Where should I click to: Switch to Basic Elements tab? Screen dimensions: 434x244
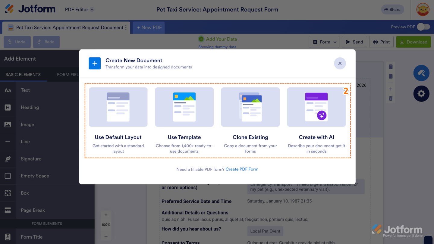(23, 75)
